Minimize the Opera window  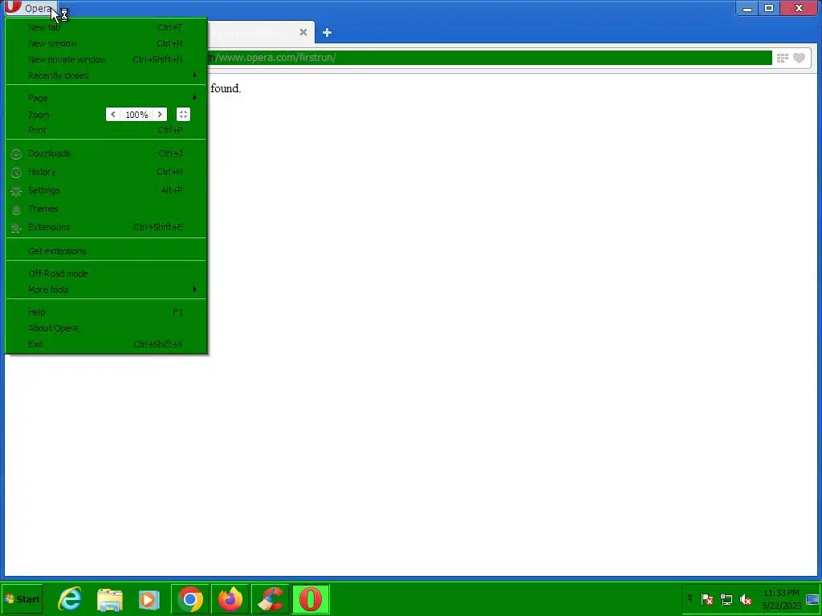point(747,8)
